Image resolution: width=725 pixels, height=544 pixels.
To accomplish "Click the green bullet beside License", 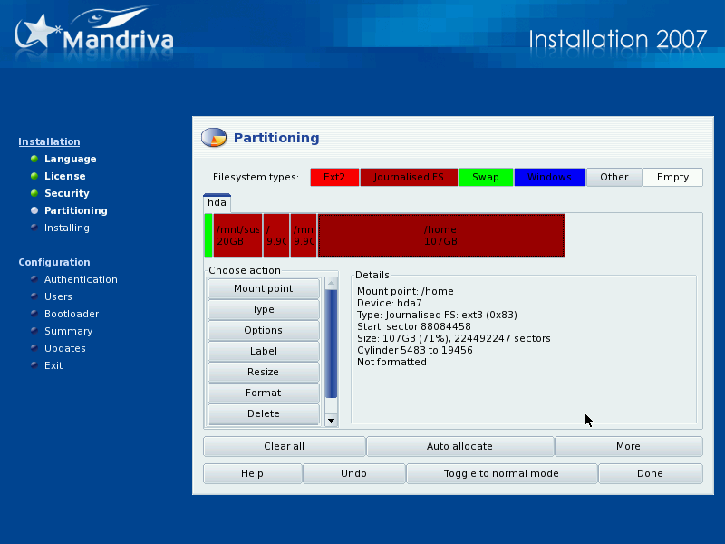I will pos(34,176).
